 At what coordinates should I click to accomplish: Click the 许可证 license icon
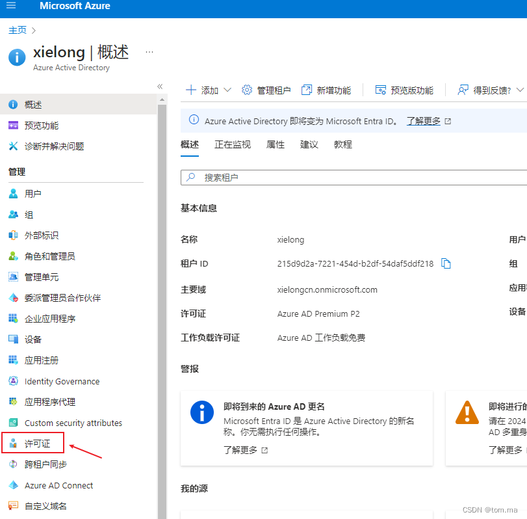pyautogui.click(x=13, y=444)
